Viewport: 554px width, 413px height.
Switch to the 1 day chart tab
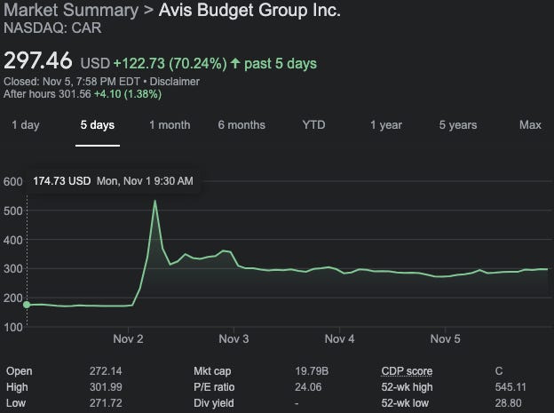pyautogui.click(x=26, y=125)
